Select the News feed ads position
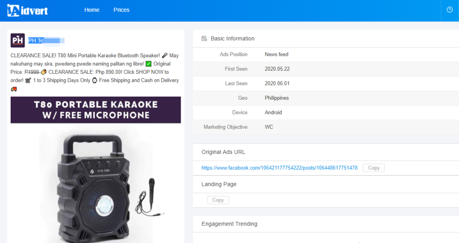The image size is (459, 243). click(276, 54)
